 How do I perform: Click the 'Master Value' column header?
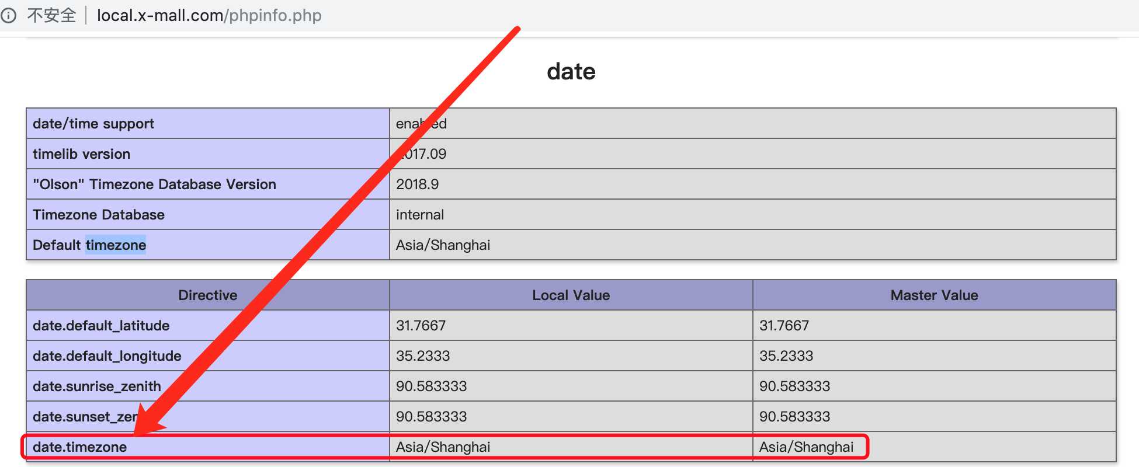click(x=935, y=295)
